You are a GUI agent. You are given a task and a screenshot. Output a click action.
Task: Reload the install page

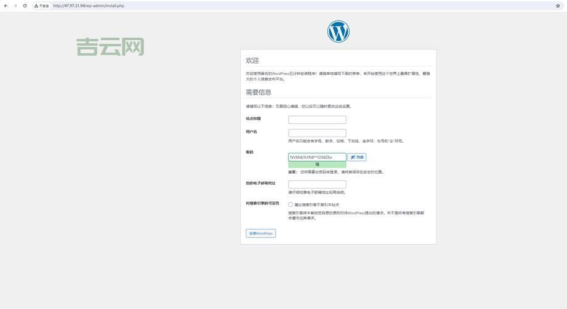click(x=25, y=6)
